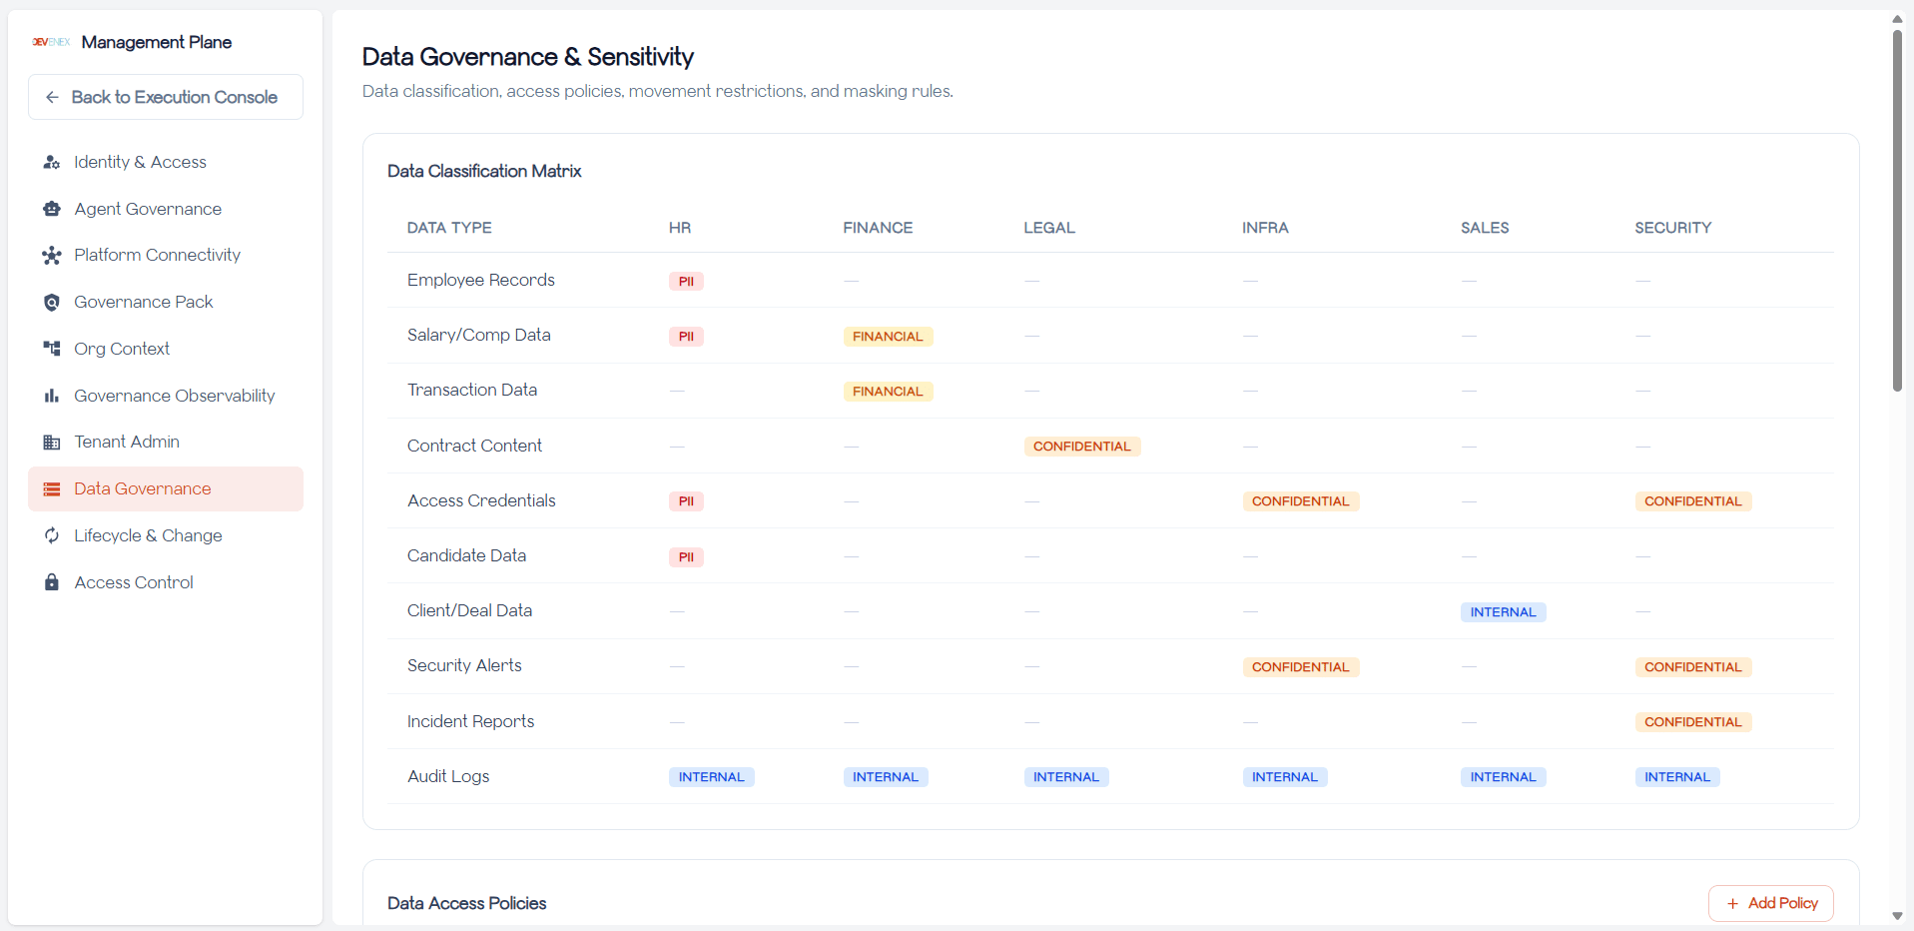The width and height of the screenshot is (1914, 931).
Task: Click the Tenant Admin building icon
Action: [52, 443]
